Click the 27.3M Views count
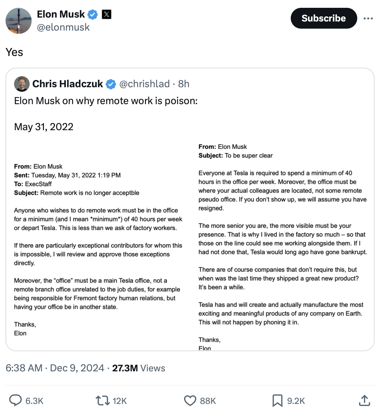Viewport: 382px width, 414px height. point(139,368)
